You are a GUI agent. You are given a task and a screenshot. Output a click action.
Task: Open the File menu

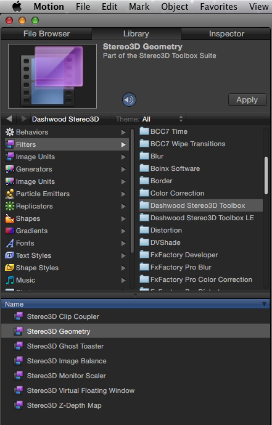pyautogui.click(x=83, y=6)
